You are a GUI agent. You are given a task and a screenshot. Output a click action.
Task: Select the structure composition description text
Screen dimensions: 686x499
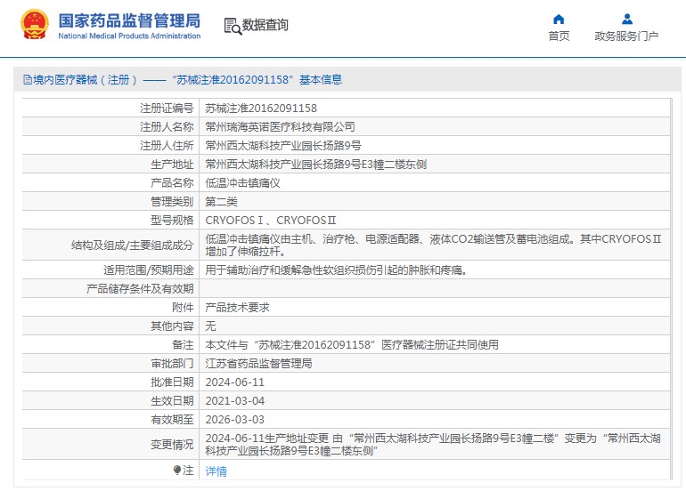(x=433, y=245)
